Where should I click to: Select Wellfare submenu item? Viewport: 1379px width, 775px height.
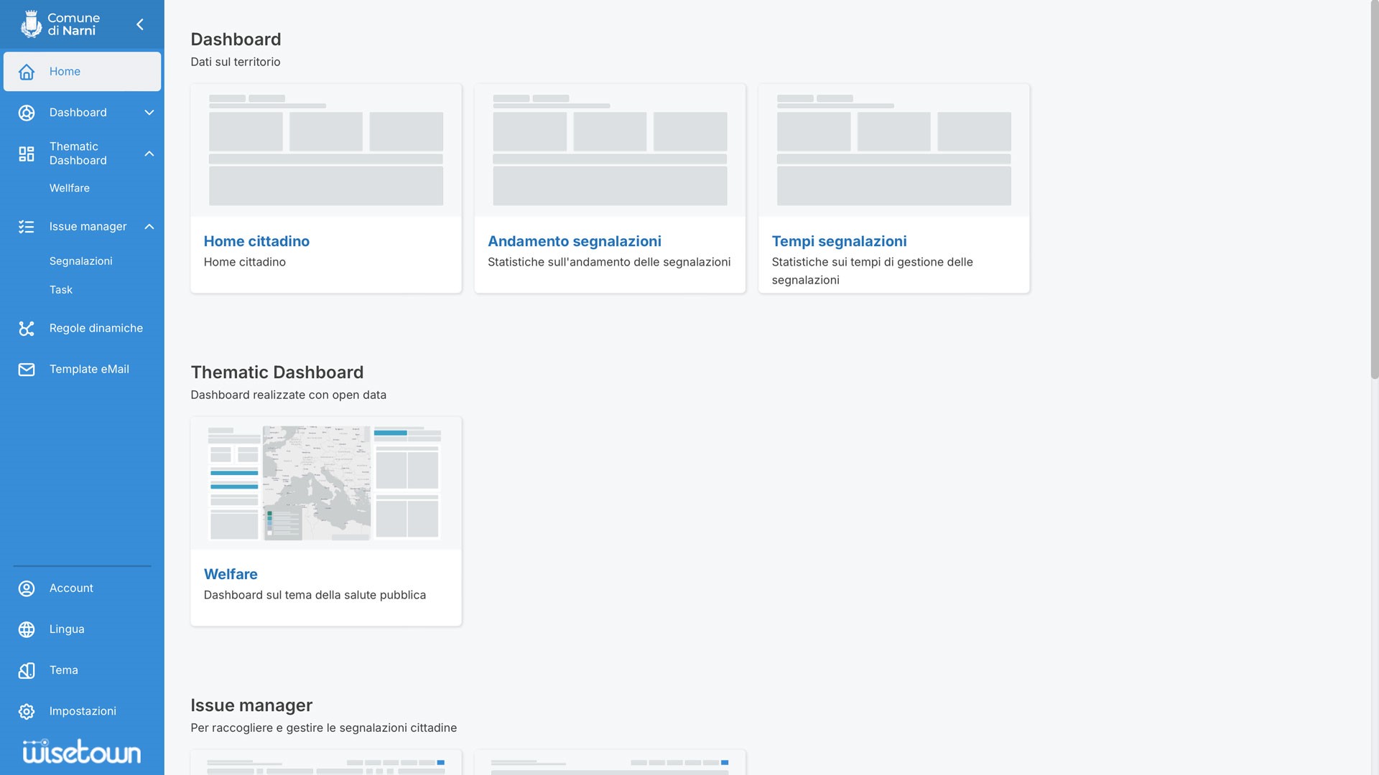coord(70,188)
